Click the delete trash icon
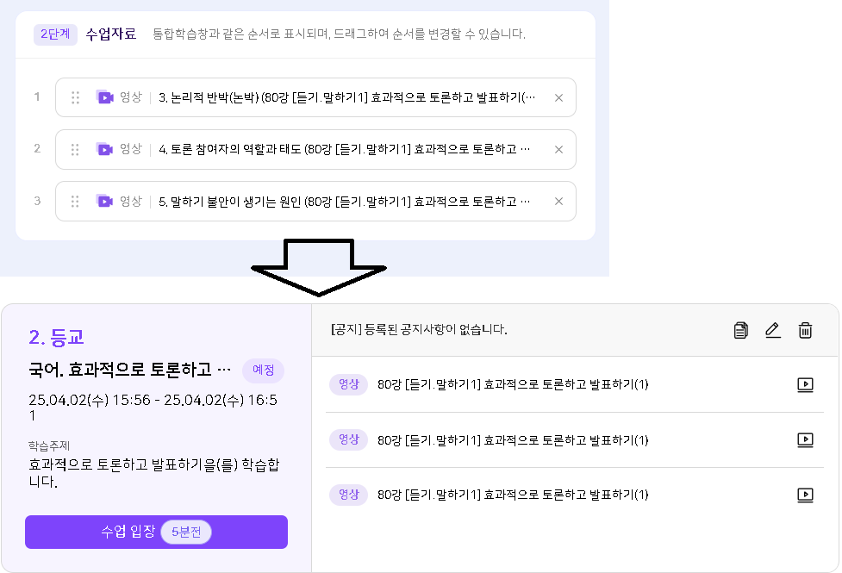Image resolution: width=842 pixels, height=573 pixels. (x=805, y=330)
